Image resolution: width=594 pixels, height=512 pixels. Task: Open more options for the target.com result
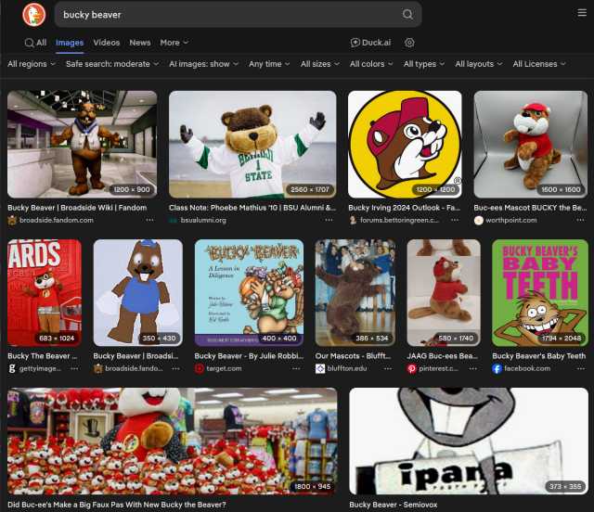296,368
